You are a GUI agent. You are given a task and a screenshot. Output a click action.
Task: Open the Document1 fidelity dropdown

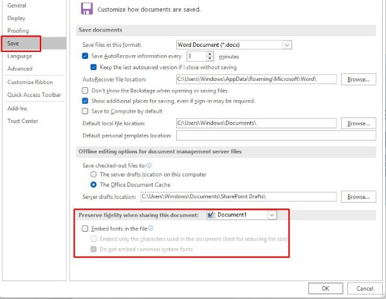click(271, 215)
